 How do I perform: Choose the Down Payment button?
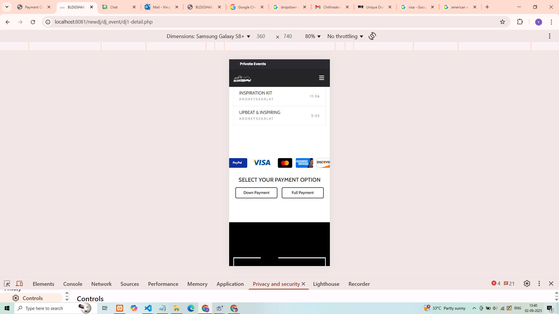tap(256, 193)
